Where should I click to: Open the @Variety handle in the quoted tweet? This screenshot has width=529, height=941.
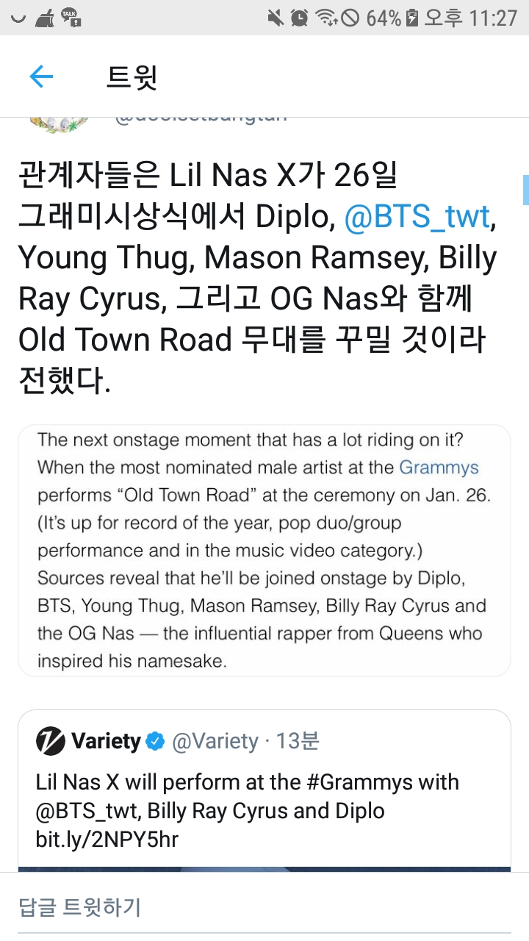[x=215, y=741]
